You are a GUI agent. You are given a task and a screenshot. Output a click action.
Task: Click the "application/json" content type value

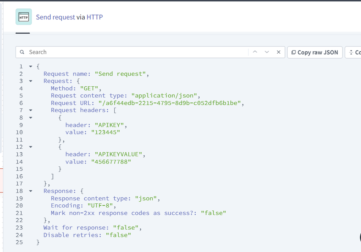[x=164, y=96]
